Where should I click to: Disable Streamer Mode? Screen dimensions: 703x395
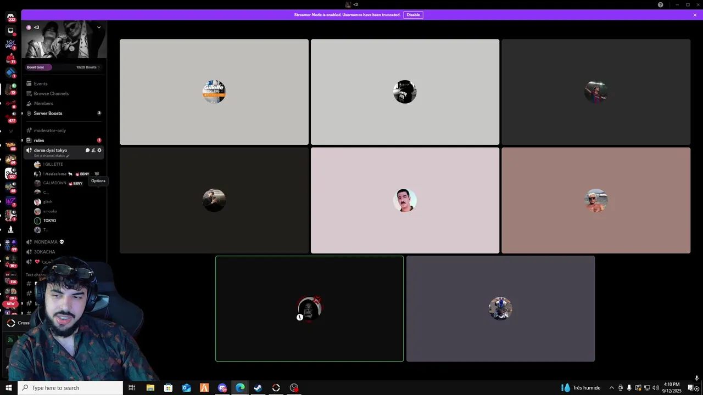coord(413,15)
